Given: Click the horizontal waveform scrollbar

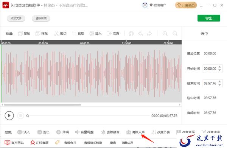Looking at the screenshot, I should pyautogui.click(x=42, y=104).
